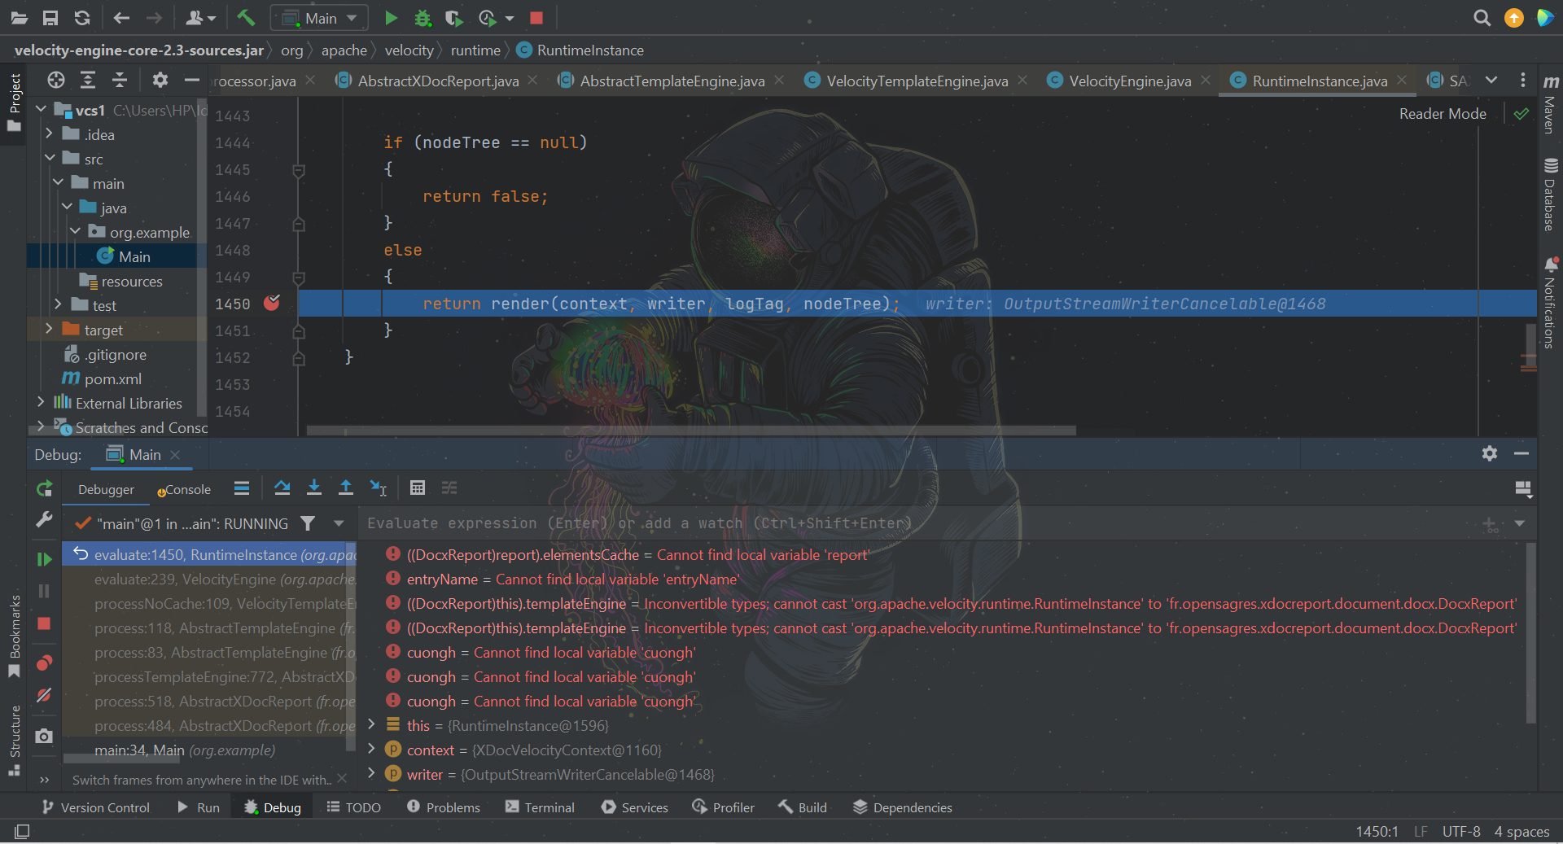Screen dimensions: 1563x844
Task: Click the Step Over debugger icon
Action: pyautogui.click(x=282, y=488)
